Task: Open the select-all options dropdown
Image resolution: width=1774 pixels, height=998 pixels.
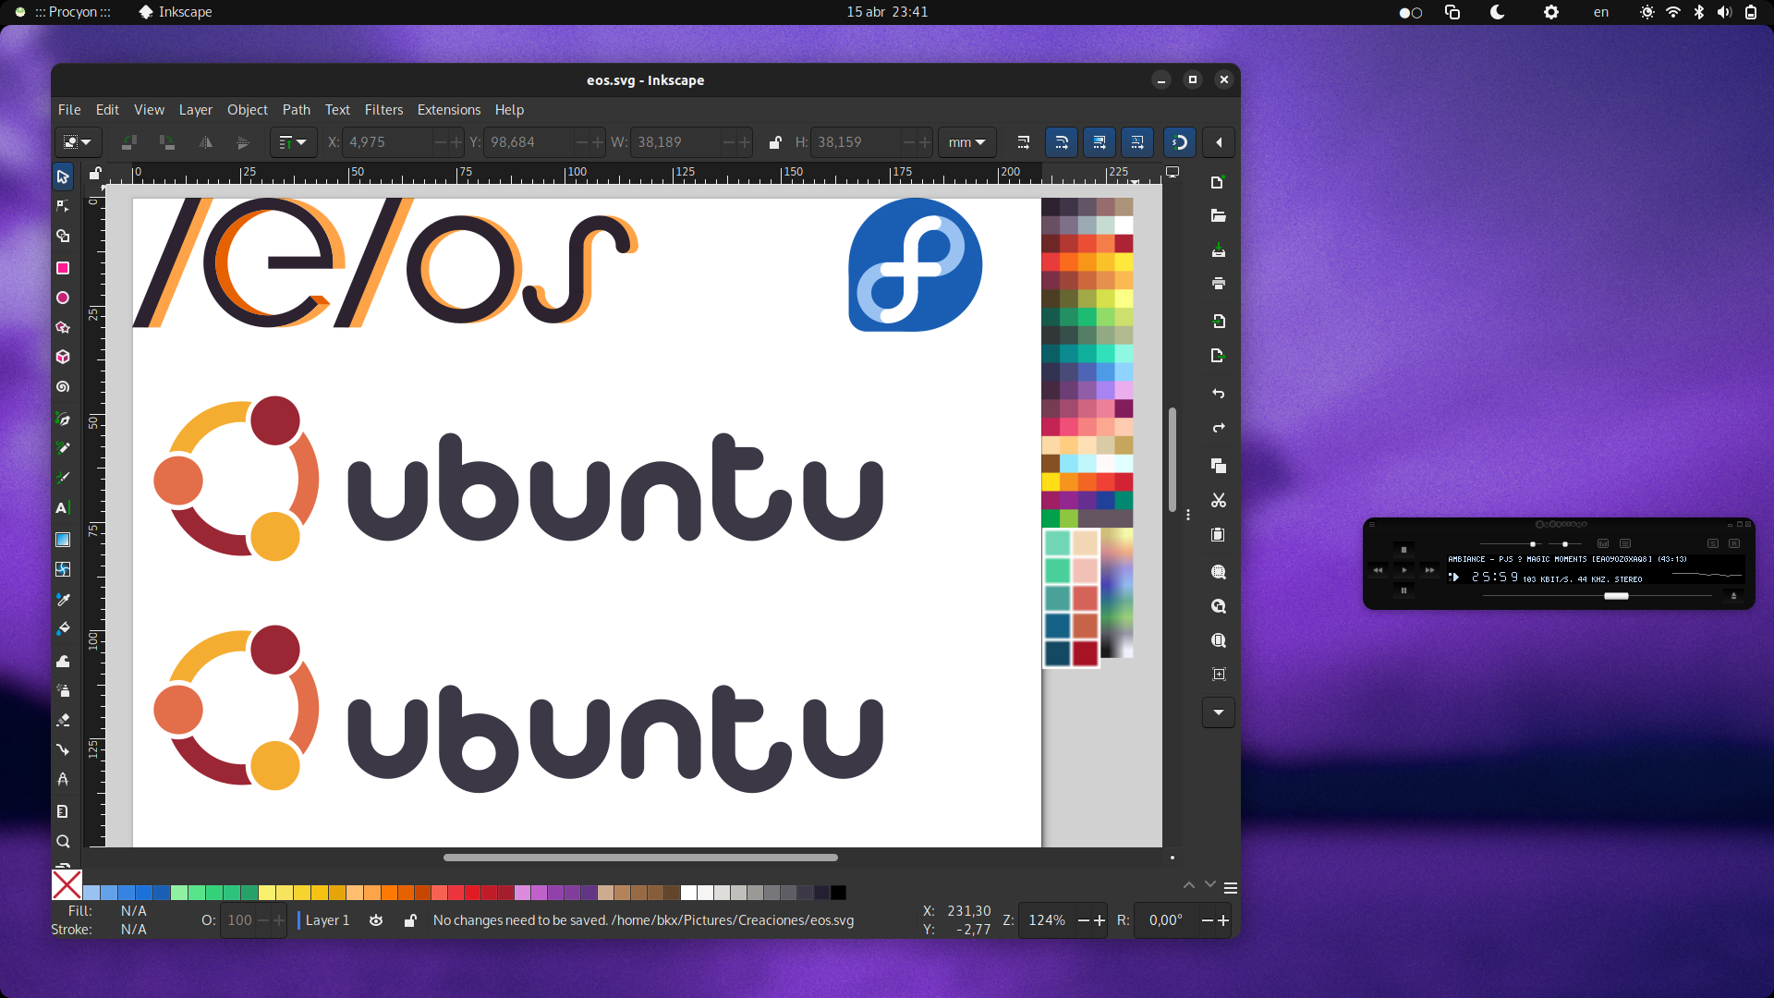Action: click(x=77, y=142)
